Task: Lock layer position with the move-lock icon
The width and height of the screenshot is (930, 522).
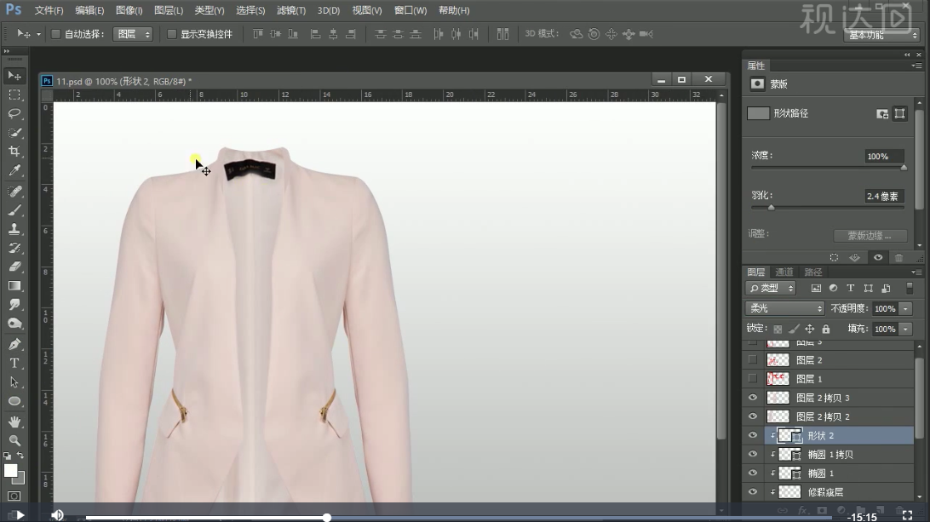Action: pos(810,329)
